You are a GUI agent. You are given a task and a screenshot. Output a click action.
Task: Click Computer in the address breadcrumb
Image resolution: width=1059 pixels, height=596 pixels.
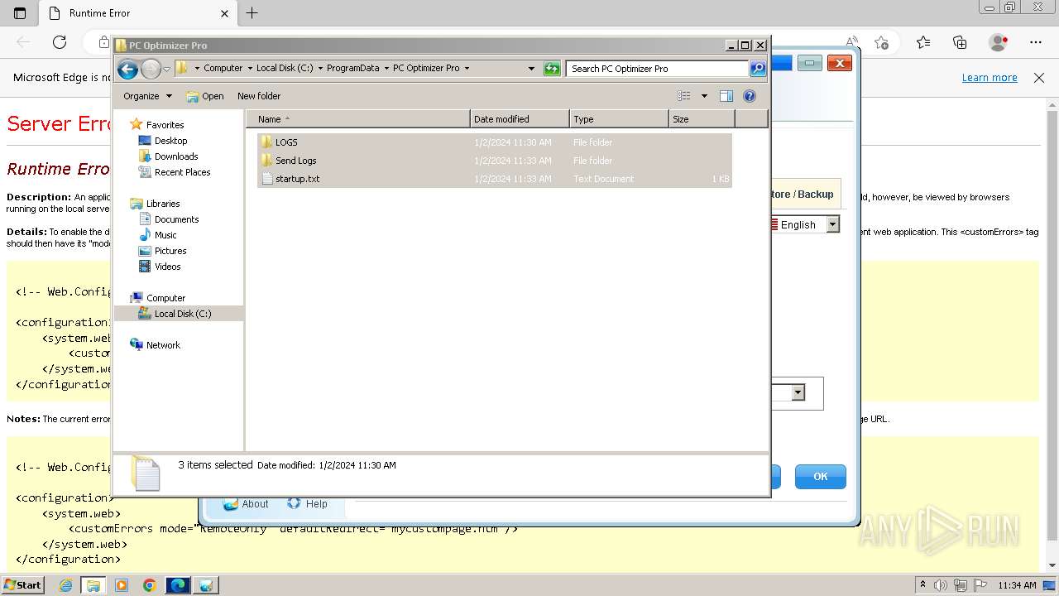223,69
